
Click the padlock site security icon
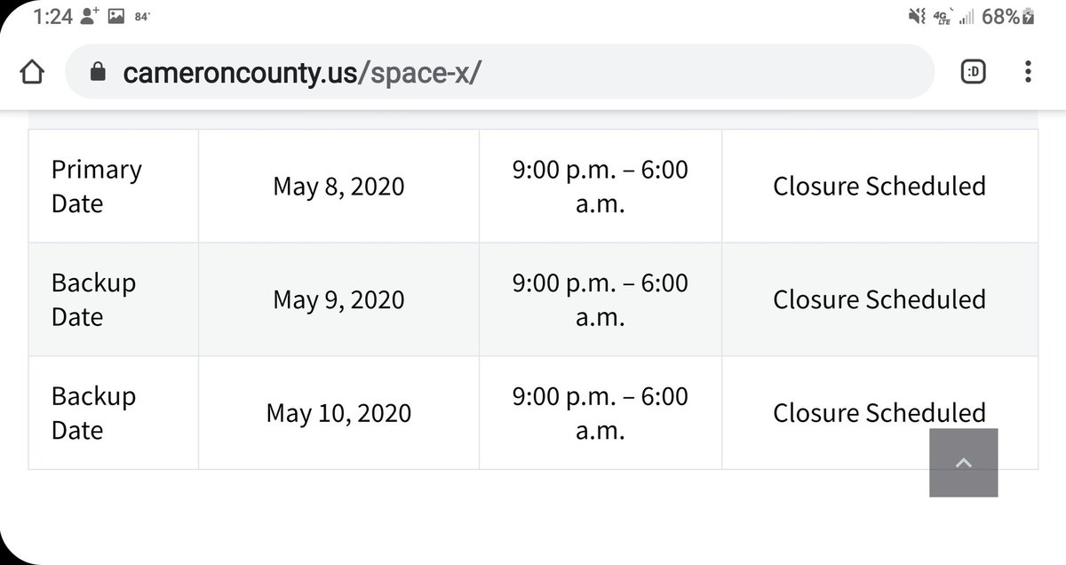point(98,72)
